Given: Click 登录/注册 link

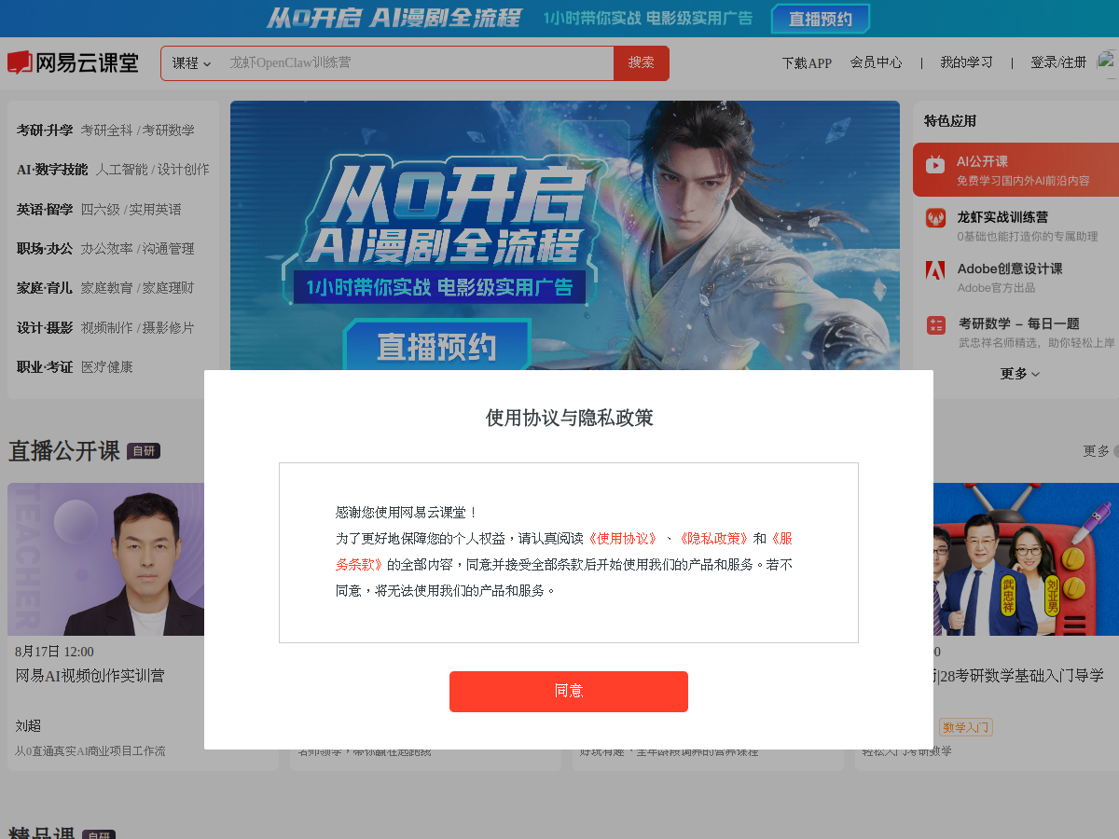Looking at the screenshot, I should pos(1058,62).
